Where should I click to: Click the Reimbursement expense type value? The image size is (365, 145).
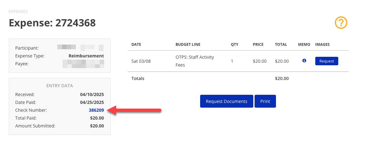pos(86,56)
